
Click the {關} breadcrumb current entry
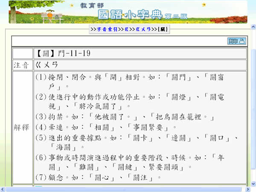[163, 29]
